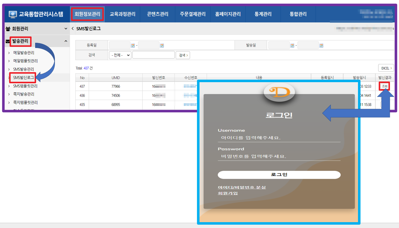Click the back arrow beside SMS발신로그 title
Viewport: 399px width, 228px height.
[x=73, y=29]
